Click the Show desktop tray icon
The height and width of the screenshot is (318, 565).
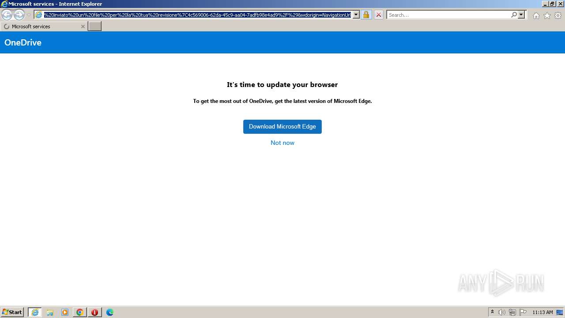(x=560, y=312)
